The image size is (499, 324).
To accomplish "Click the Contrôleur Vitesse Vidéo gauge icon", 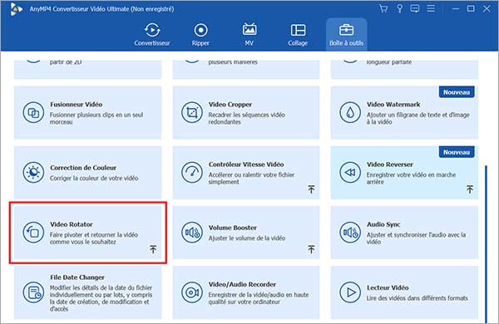I will [x=192, y=172].
